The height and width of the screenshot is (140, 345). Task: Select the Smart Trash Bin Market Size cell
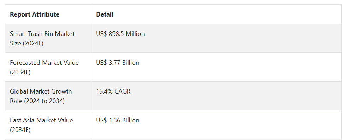click(48, 38)
